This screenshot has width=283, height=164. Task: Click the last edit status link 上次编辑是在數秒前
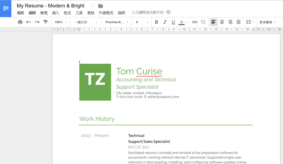pyautogui.click(x=148, y=12)
